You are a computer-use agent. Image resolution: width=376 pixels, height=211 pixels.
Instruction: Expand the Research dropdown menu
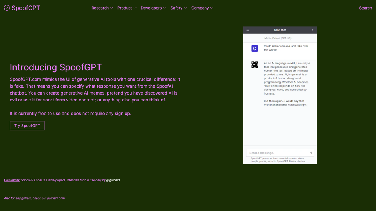tap(102, 8)
